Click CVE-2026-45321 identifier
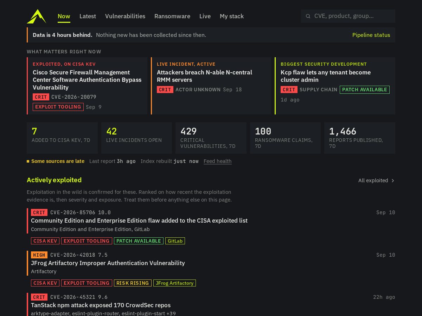 [73, 297]
